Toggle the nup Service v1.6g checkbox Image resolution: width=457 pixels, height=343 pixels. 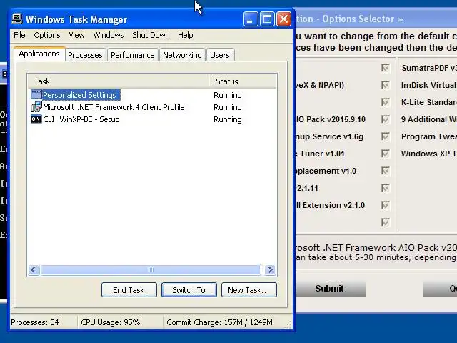386,136
